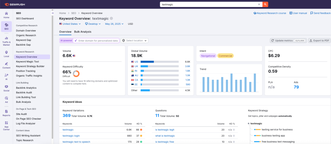Image resolution: width=331 pixels, height=144 pixels.
Task: Open Domain Overview in sidebar
Action: pos(26,31)
